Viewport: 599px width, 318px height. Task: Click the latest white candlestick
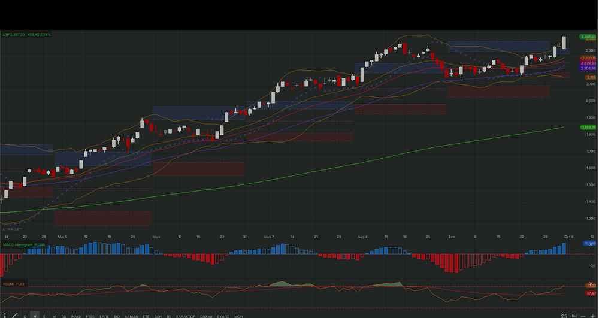click(564, 42)
